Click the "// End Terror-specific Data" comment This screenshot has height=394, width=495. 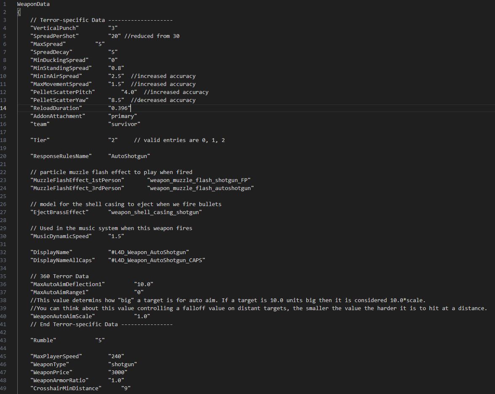click(x=101, y=324)
